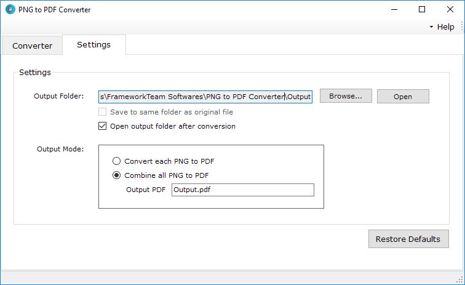This screenshot has height=285, width=465.
Task: Choose Combine all PNG to PDF radio
Action: click(x=116, y=175)
